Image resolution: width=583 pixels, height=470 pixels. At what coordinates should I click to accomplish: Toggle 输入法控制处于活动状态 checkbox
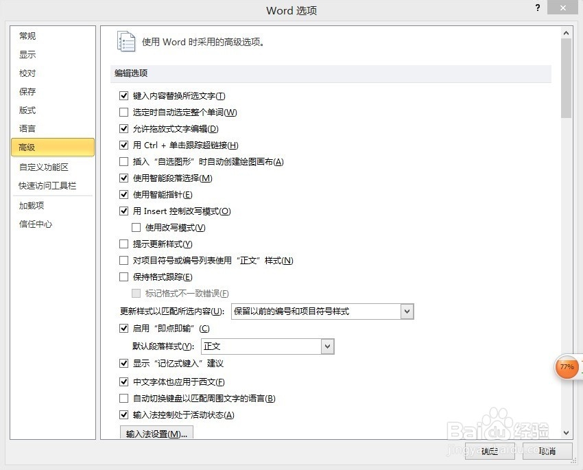click(x=124, y=415)
